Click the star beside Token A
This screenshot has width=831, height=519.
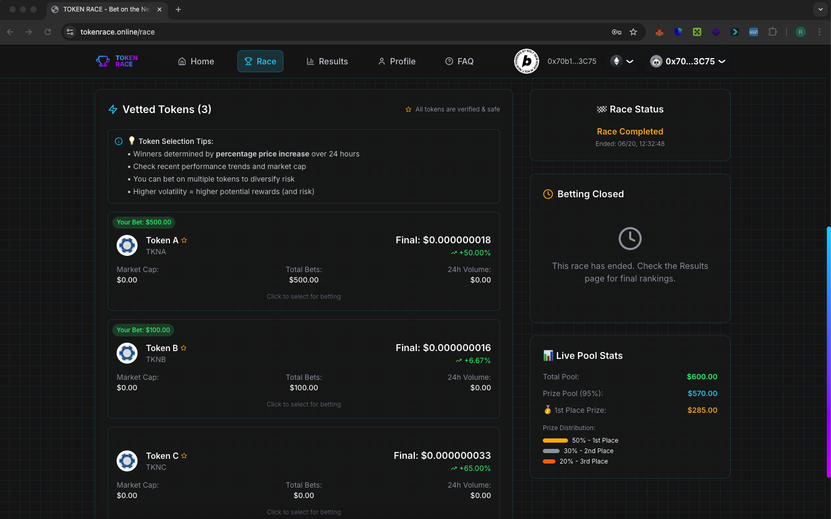point(184,240)
